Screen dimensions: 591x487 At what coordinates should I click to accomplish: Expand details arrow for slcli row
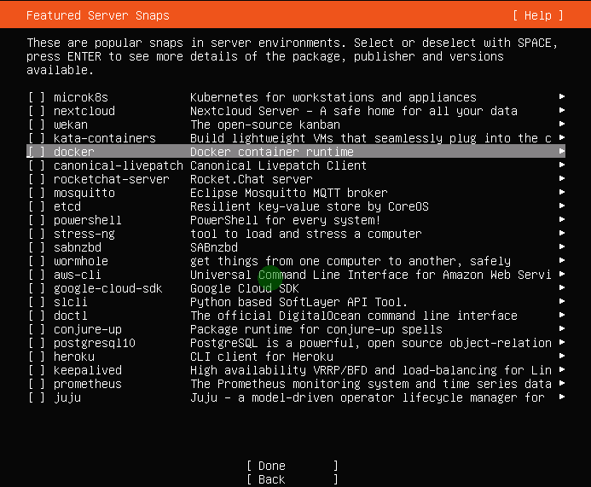click(562, 301)
